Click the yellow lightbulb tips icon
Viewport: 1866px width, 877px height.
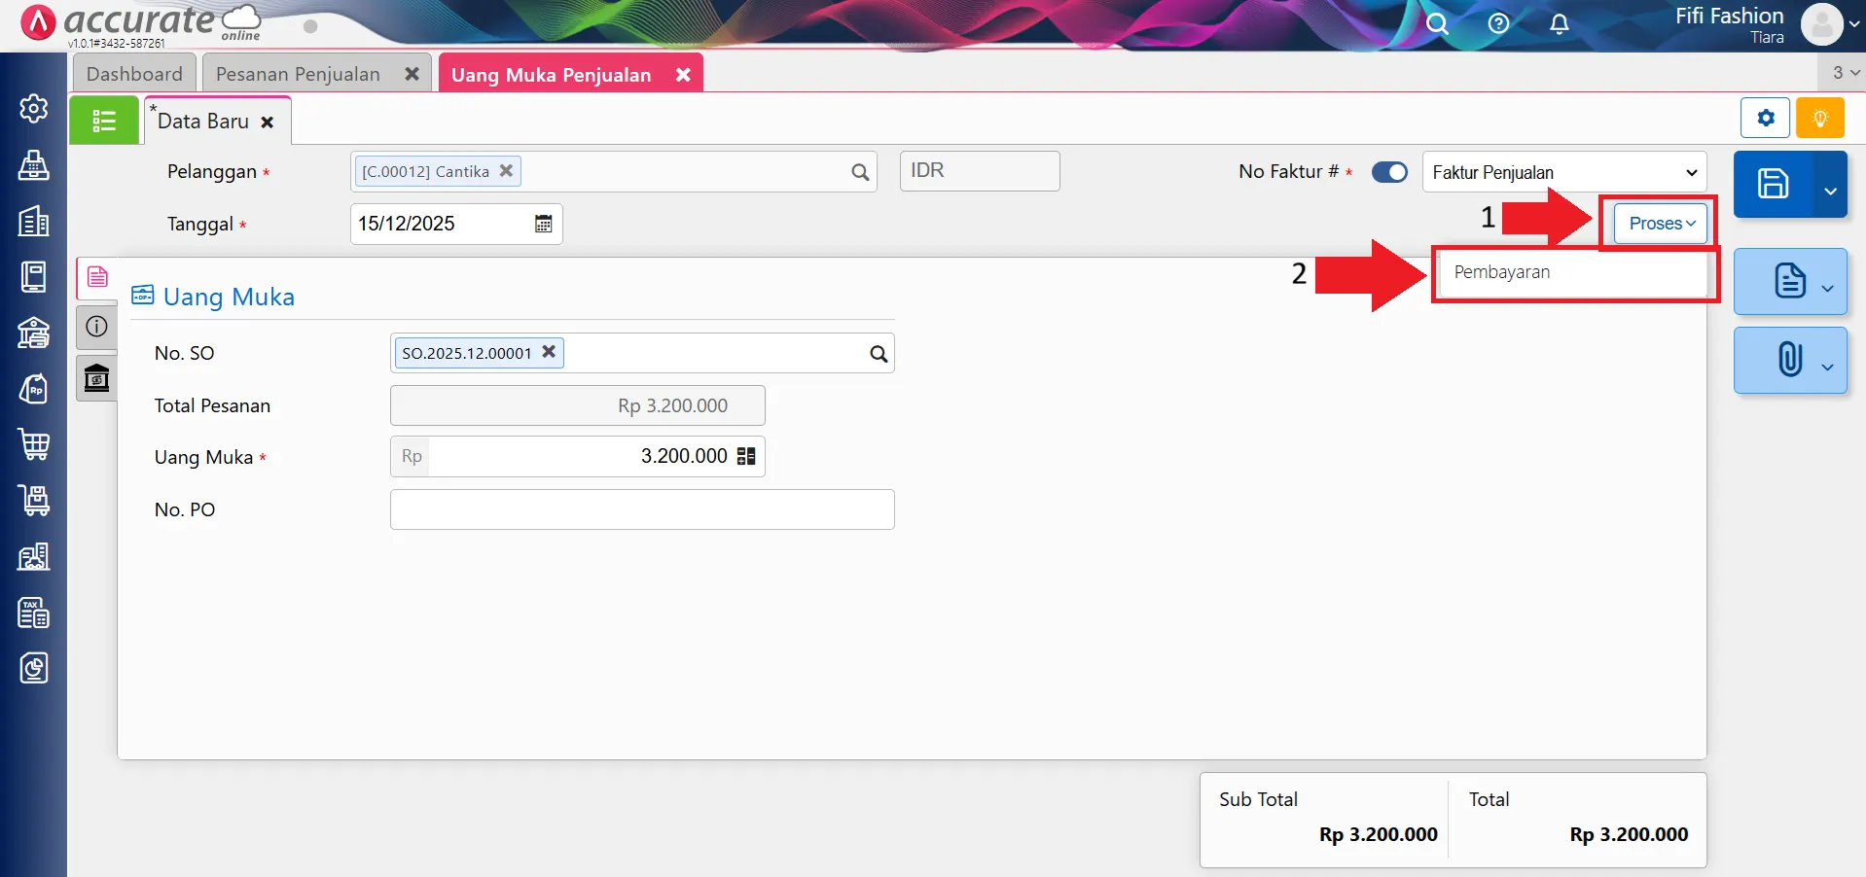(x=1819, y=119)
